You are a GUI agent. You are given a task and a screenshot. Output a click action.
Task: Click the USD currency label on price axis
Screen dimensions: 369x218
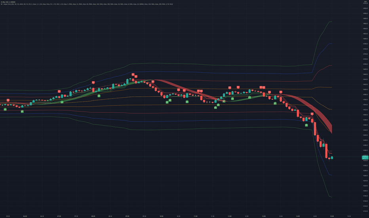(365, 2)
